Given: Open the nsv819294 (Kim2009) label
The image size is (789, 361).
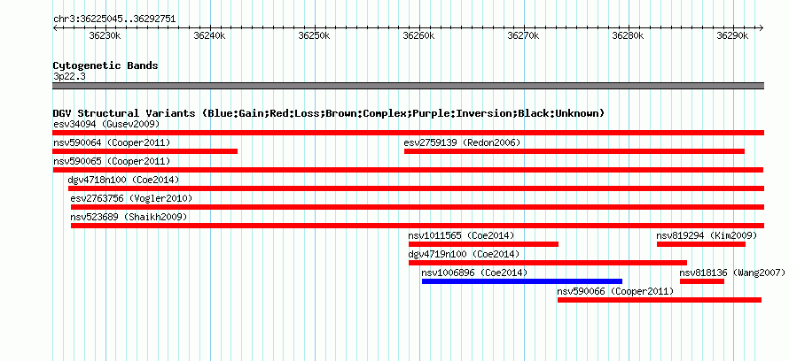Looking at the screenshot, I should [x=707, y=235].
